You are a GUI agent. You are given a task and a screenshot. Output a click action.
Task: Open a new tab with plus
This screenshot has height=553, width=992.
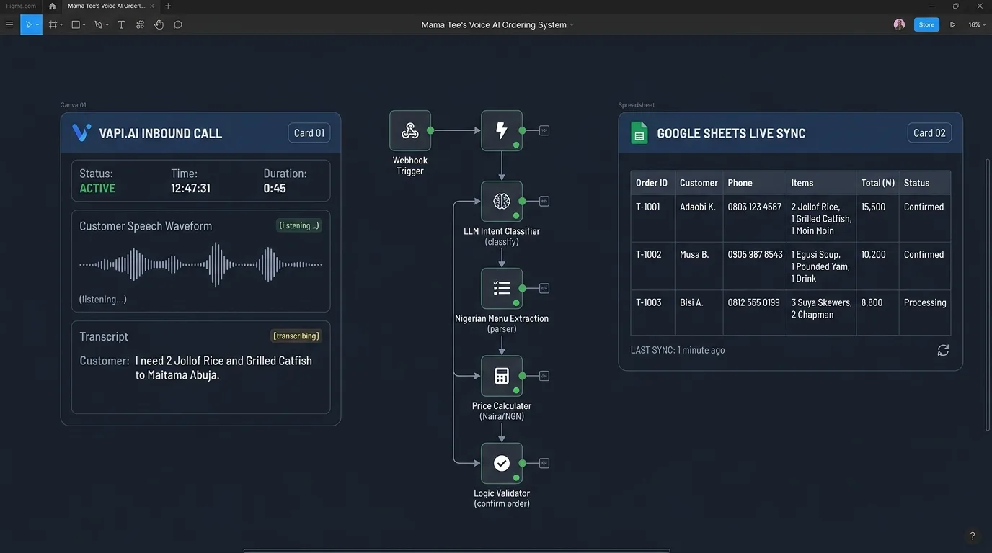[168, 6]
